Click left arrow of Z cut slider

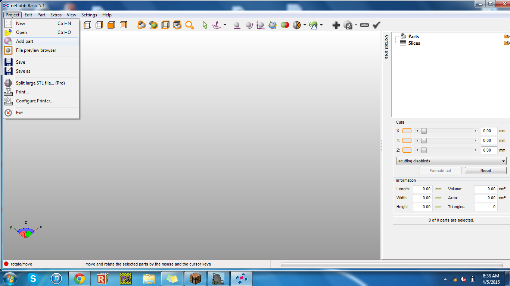point(417,150)
